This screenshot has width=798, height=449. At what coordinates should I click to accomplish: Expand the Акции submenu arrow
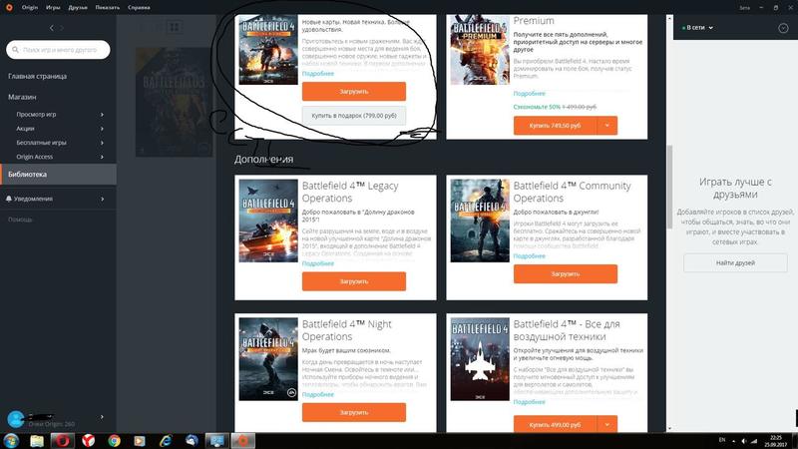(x=102, y=129)
